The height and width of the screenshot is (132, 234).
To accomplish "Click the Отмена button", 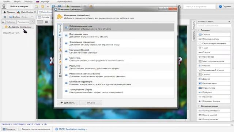I will click(x=91, y=103).
